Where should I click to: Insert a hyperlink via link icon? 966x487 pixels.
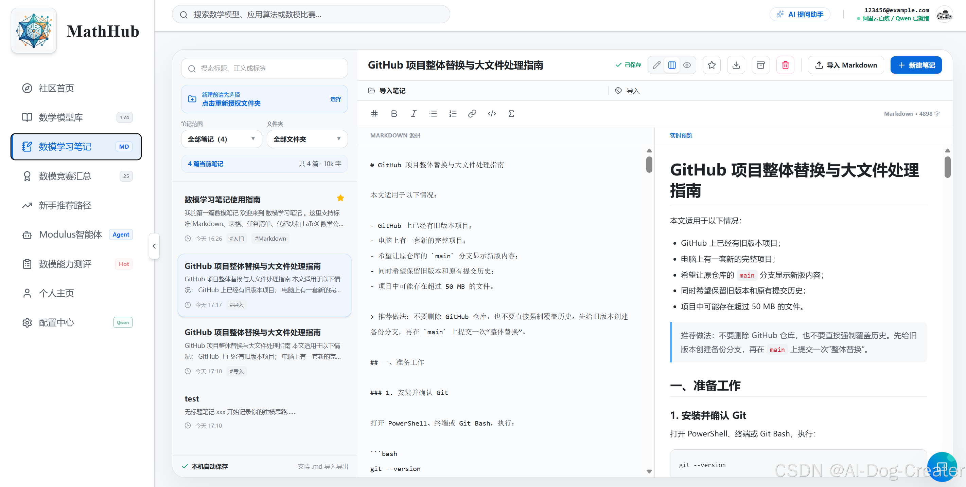click(472, 113)
